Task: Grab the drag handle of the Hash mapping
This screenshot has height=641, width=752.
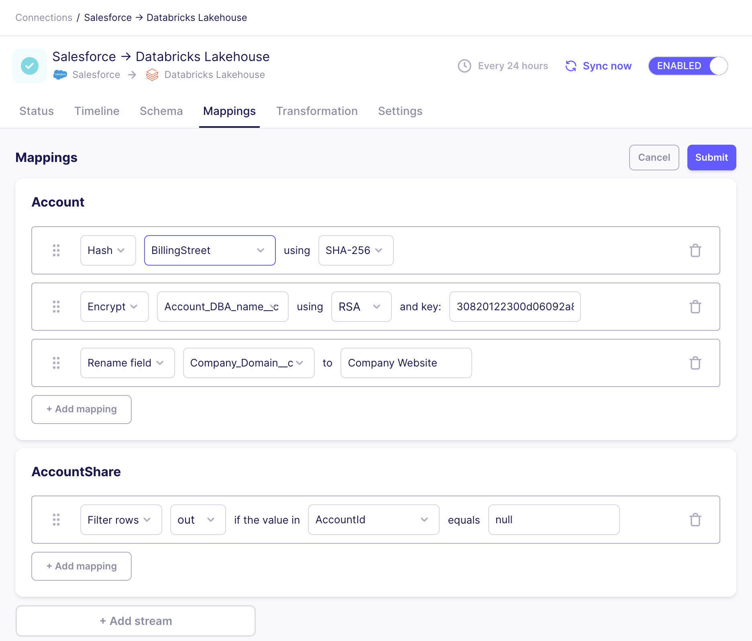Action: coord(56,250)
